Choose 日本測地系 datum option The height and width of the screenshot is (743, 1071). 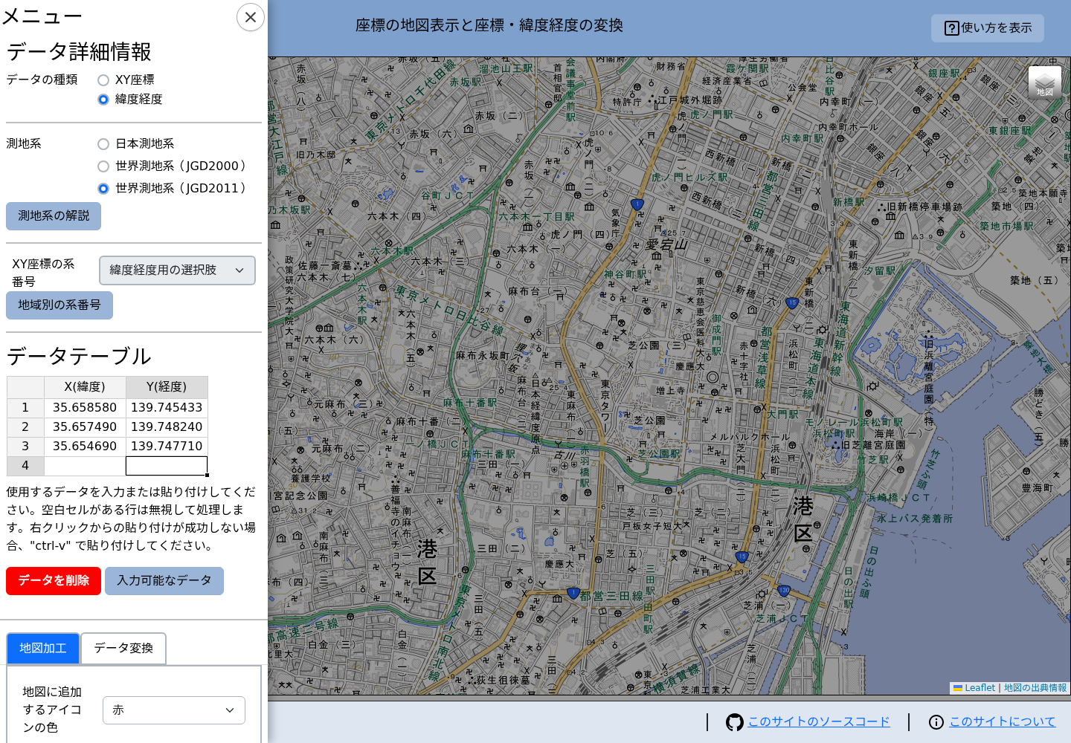click(x=103, y=144)
